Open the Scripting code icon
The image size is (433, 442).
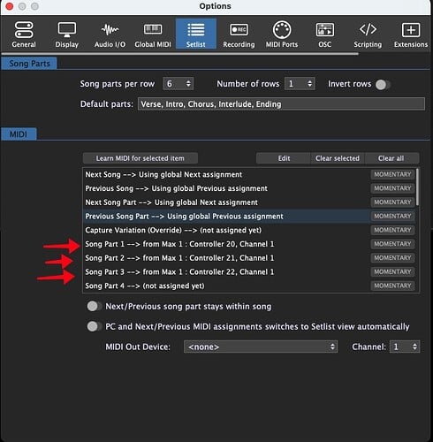click(368, 29)
